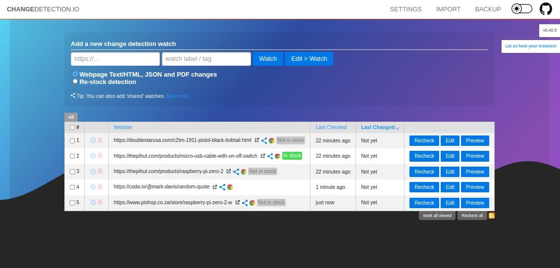
Task: Click the In stock badge
Action: click(292, 156)
